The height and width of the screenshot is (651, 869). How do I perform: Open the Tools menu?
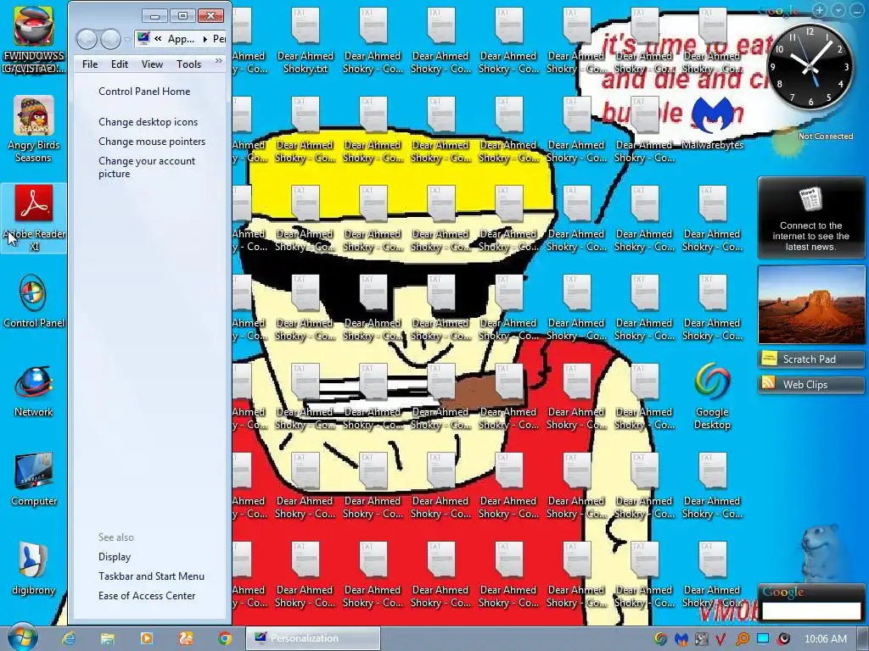(188, 64)
